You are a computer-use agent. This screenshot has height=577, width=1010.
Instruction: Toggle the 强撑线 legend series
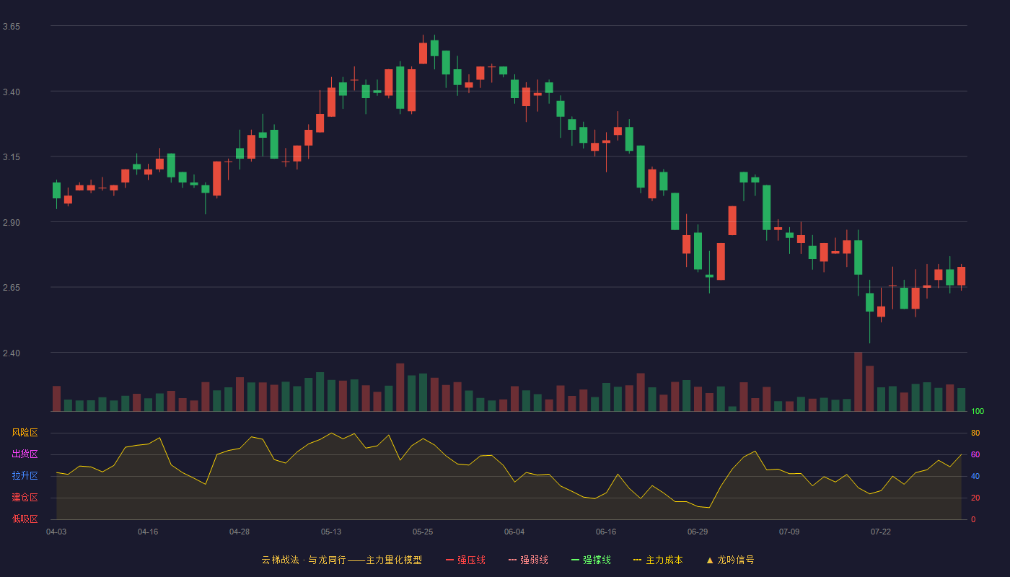pos(591,560)
